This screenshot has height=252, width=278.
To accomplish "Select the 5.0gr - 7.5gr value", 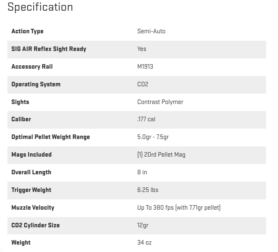I will tap(153, 137).
